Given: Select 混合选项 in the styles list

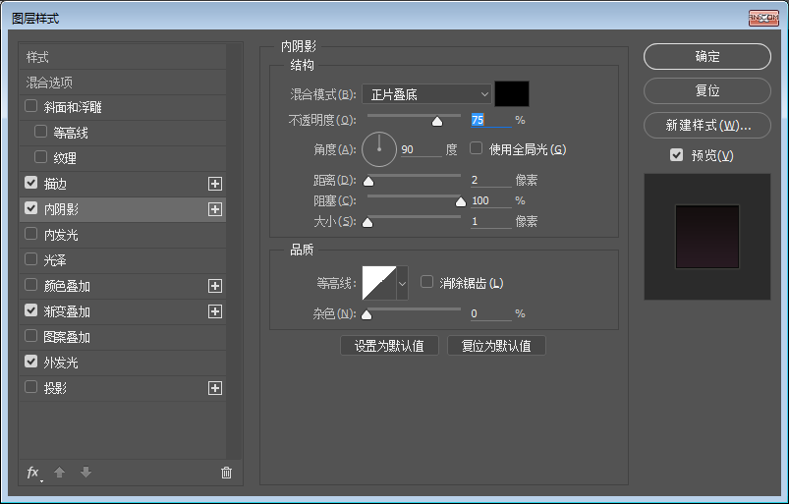Looking at the screenshot, I should tap(49, 83).
